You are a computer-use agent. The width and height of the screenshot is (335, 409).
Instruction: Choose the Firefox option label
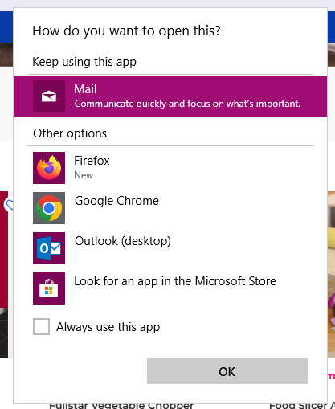pyautogui.click(x=92, y=161)
